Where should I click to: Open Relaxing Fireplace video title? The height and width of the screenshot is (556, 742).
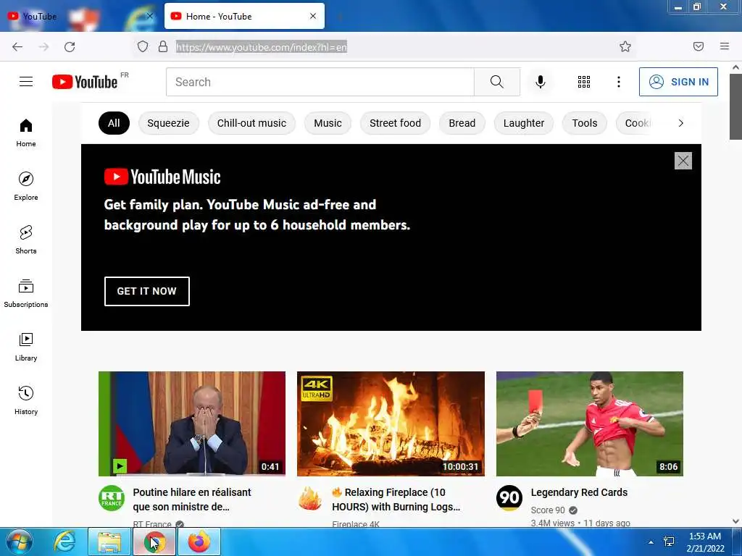point(396,500)
